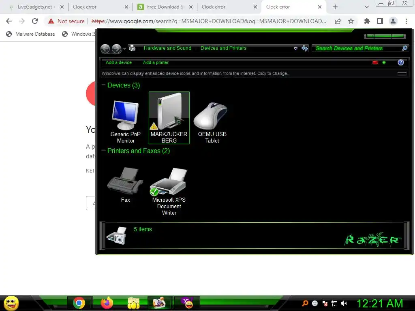Toggle Chrome side panel
Screen dimensions: 415x311
380,21
